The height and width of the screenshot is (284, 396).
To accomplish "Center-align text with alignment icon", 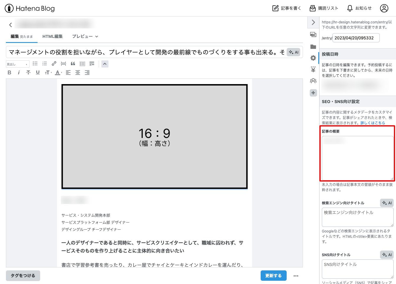I will [x=78, y=73].
